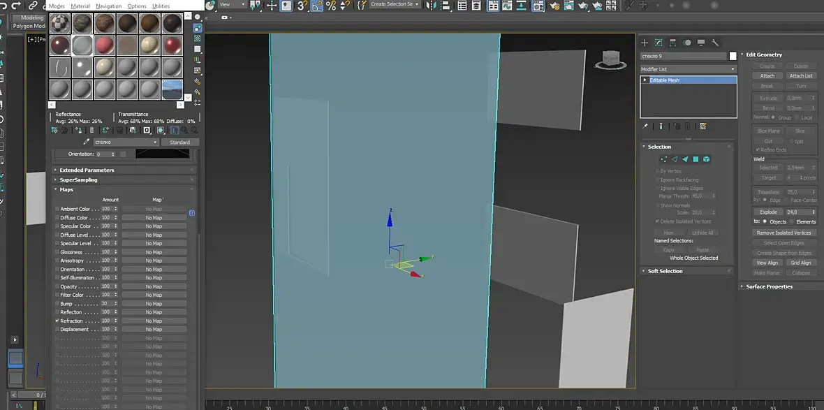Toggle Delete Isolated Vertices checkbox
Image resolution: width=824 pixels, height=410 pixels.
pos(657,221)
